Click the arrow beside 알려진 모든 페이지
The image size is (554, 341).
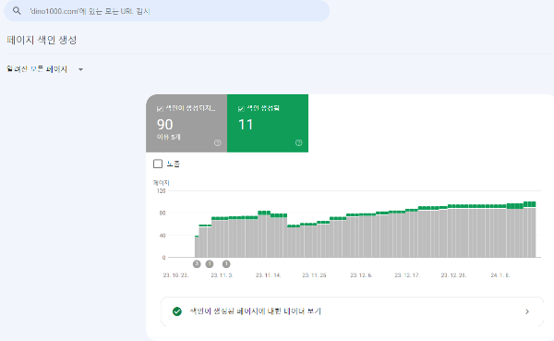(x=80, y=69)
